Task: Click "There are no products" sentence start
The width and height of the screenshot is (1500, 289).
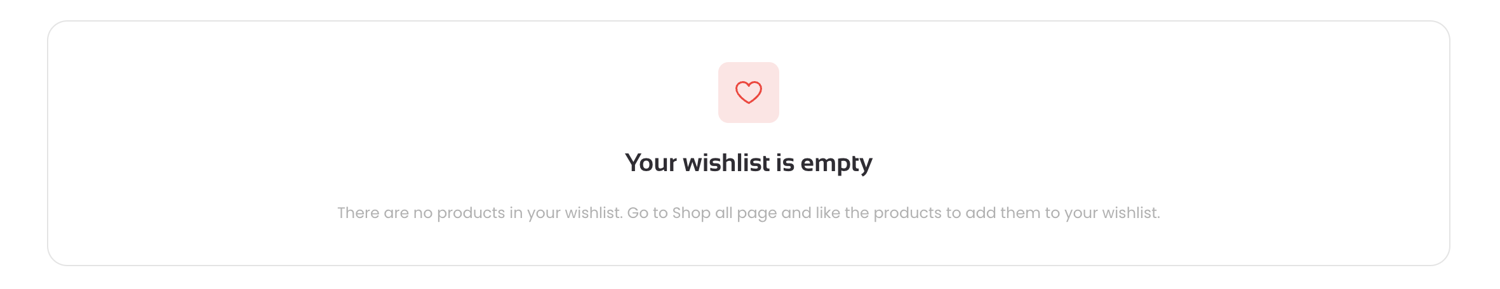Action: [x=421, y=213]
